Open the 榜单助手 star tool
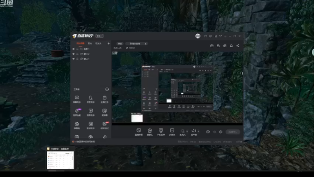Image resolution: width=314 pixels, height=177 pixels. coord(91,112)
